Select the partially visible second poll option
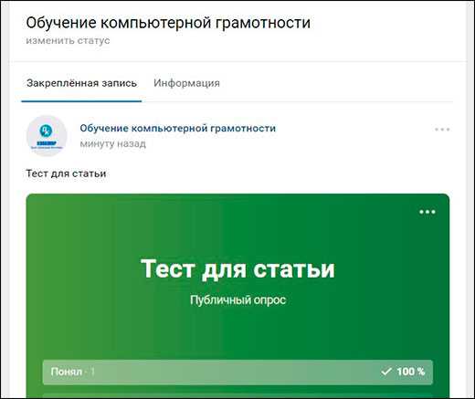The image size is (475, 399). coord(237,395)
